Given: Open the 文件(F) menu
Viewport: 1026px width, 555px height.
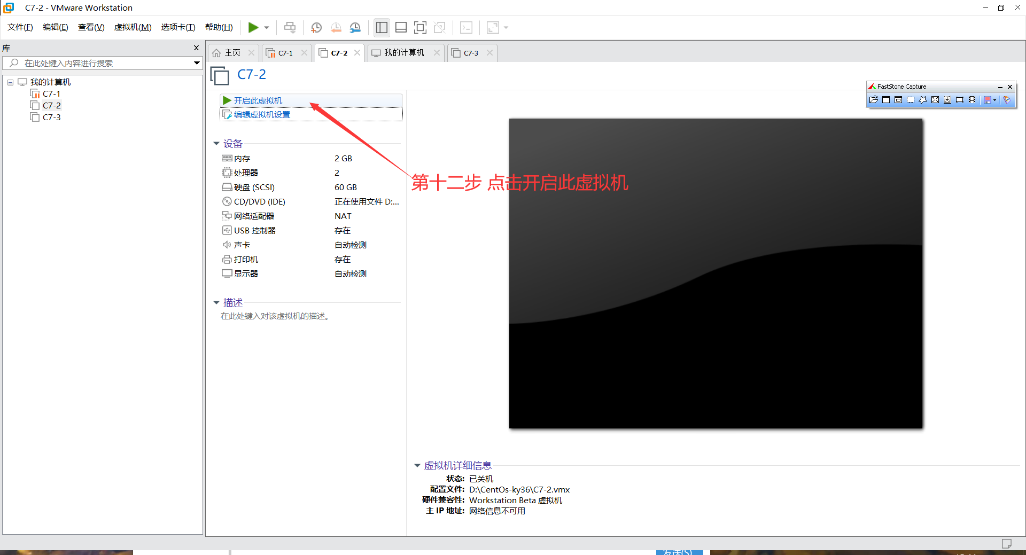Looking at the screenshot, I should [20, 27].
